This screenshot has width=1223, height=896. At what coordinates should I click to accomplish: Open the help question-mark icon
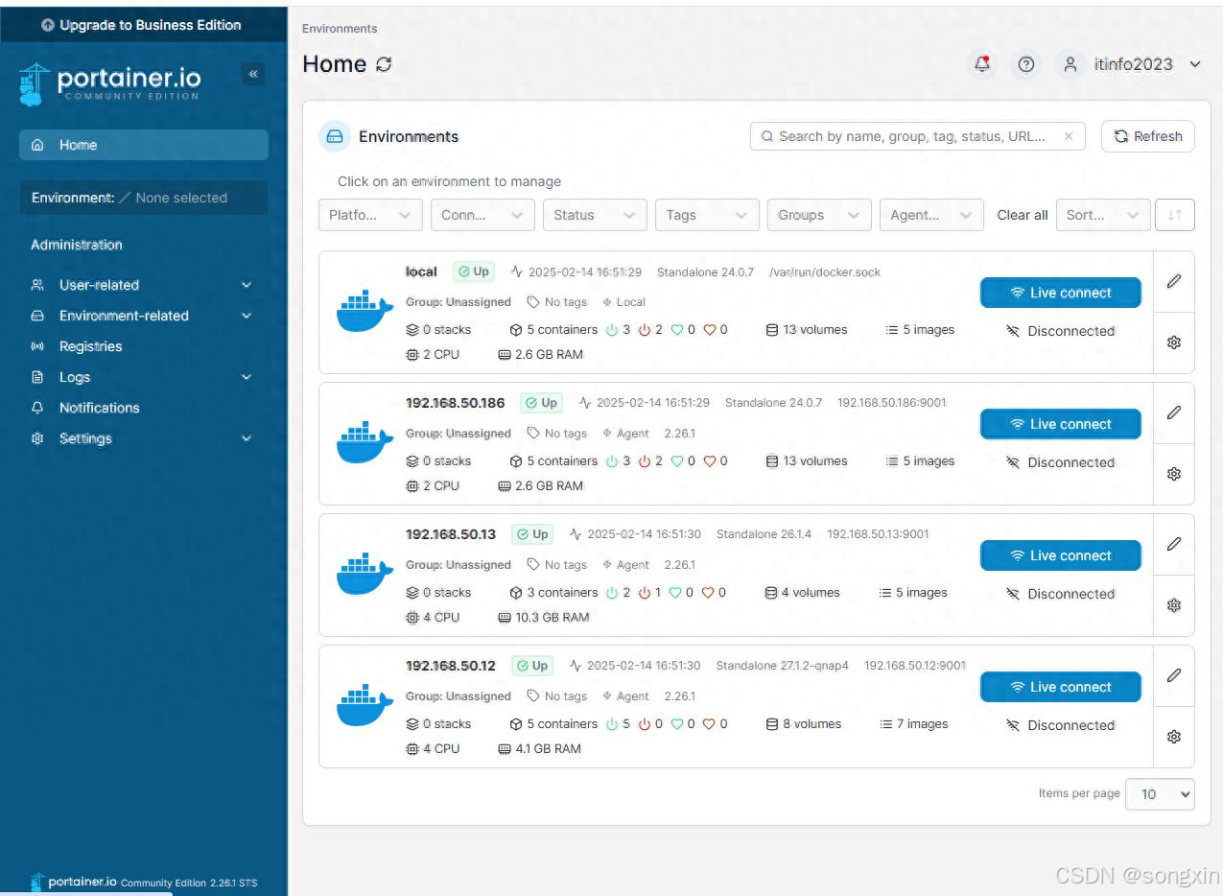[x=1026, y=64]
